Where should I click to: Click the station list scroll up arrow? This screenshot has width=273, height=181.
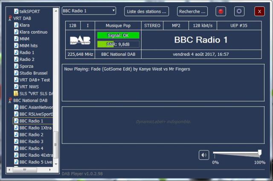pos(56,11)
